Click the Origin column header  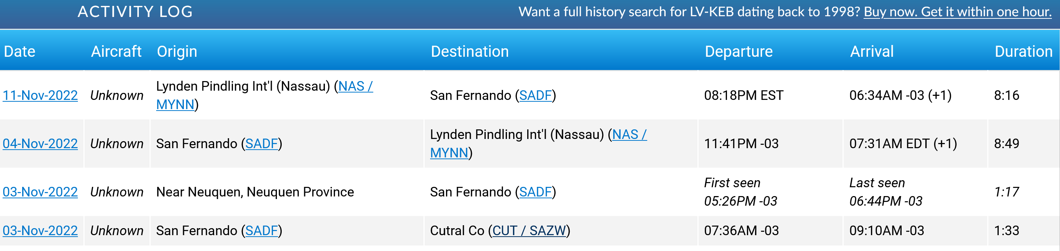pyautogui.click(x=177, y=52)
